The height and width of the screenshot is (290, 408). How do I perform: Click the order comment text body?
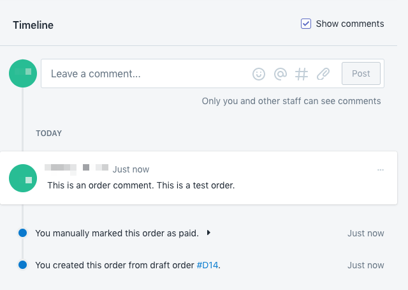[141, 185]
